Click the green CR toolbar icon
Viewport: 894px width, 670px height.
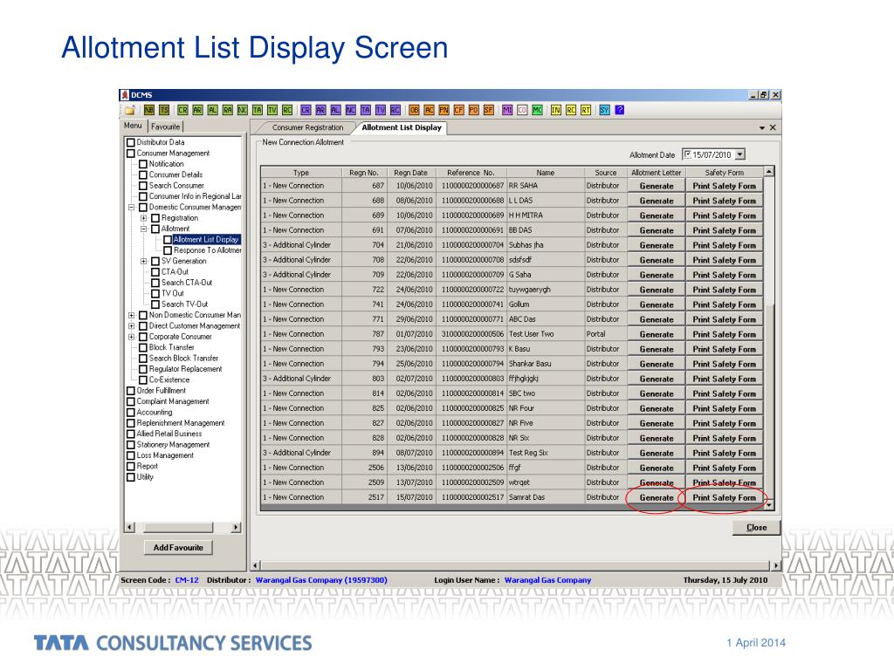click(x=182, y=110)
